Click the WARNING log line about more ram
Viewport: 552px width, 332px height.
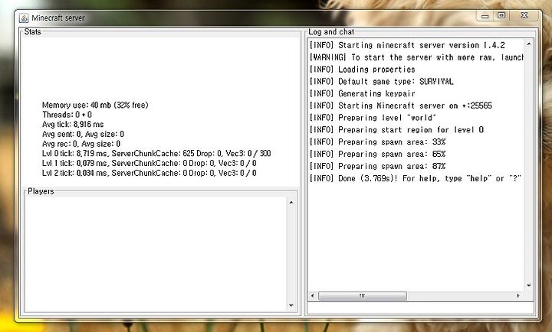tap(416, 57)
